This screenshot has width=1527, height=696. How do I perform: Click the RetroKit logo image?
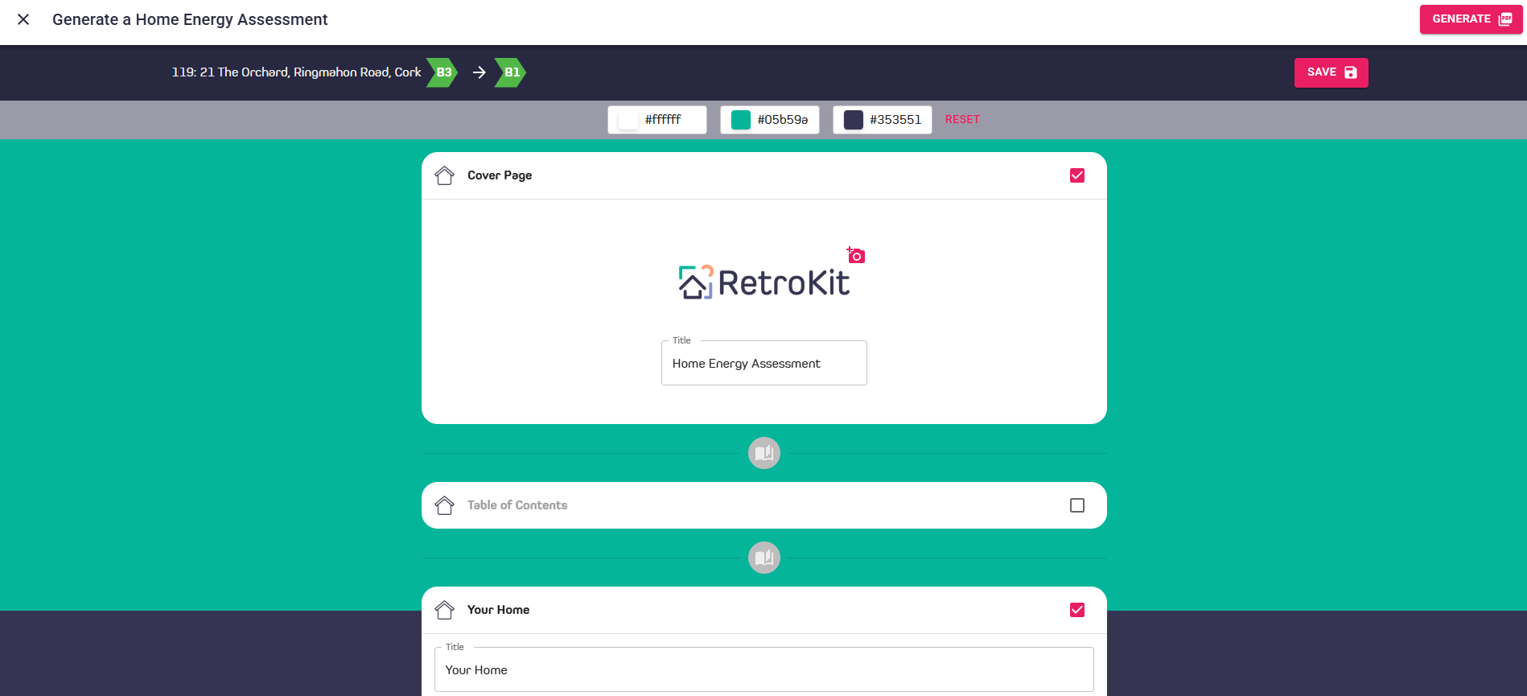coord(763,282)
